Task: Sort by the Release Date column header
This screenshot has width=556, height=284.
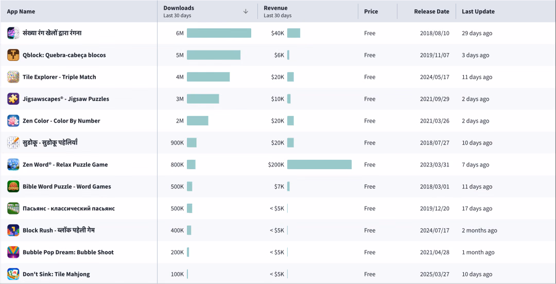Action: point(431,11)
